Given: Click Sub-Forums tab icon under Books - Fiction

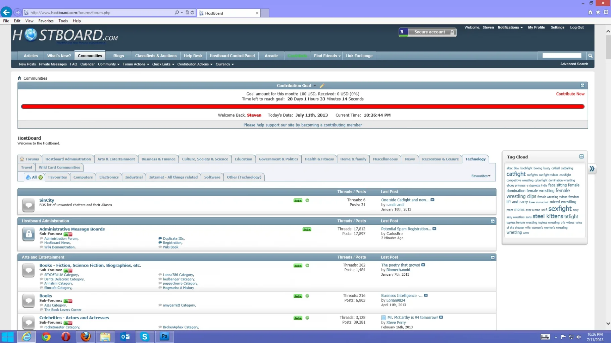Looking at the screenshot, I should 68,270.
